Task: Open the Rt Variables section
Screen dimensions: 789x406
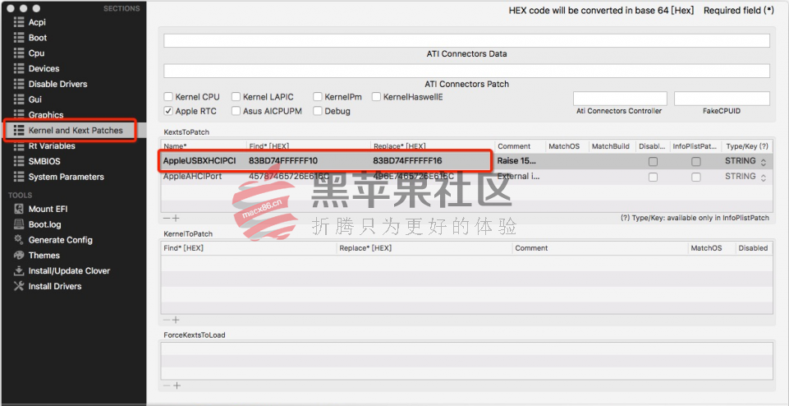Action: [x=52, y=146]
